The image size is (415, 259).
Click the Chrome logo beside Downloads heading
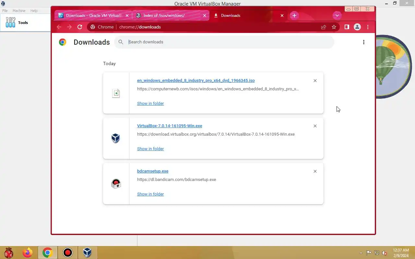pyautogui.click(x=63, y=42)
